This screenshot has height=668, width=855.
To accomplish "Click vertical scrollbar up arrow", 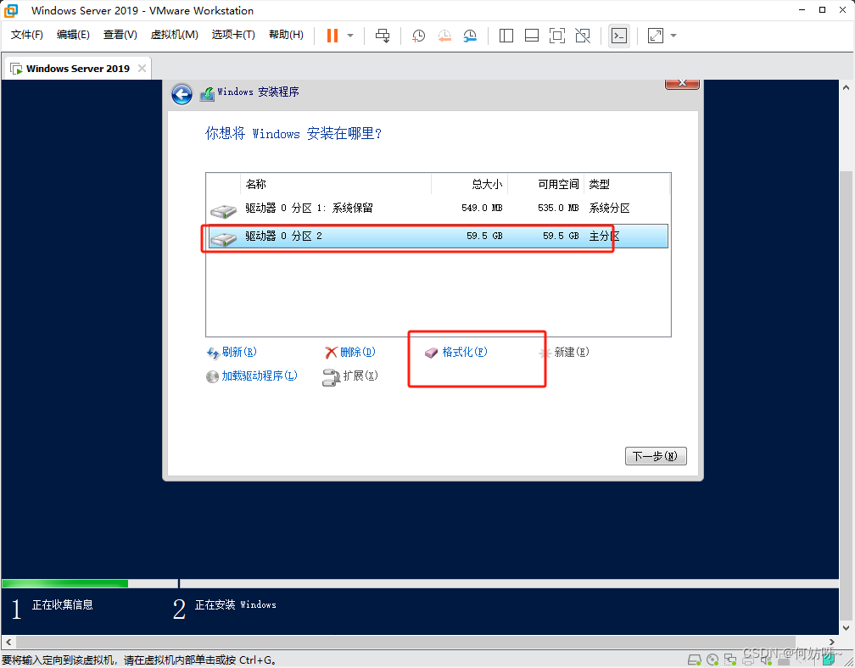I will [847, 87].
